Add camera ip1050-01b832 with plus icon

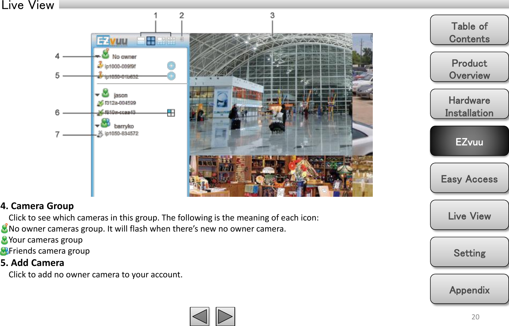click(171, 76)
